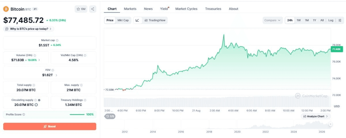Click the Vol/Mkt Cap (24h) info icon
Viewport: 346px width, 138px height.
click(x=85, y=55)
